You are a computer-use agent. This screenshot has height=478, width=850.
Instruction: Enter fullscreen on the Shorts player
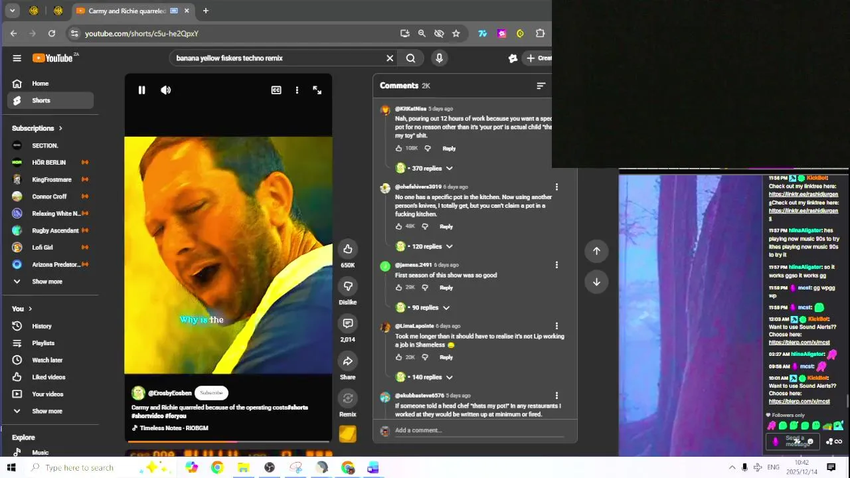[x=317, y=90]
